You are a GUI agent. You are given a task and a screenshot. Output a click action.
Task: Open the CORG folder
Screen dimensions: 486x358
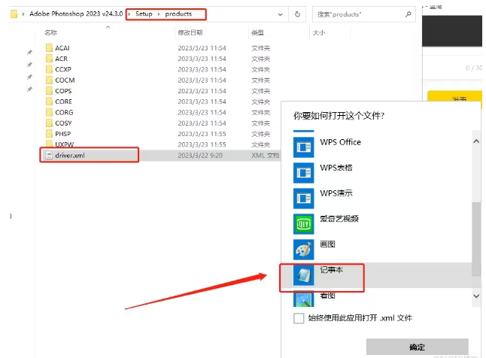coord(64,112)
